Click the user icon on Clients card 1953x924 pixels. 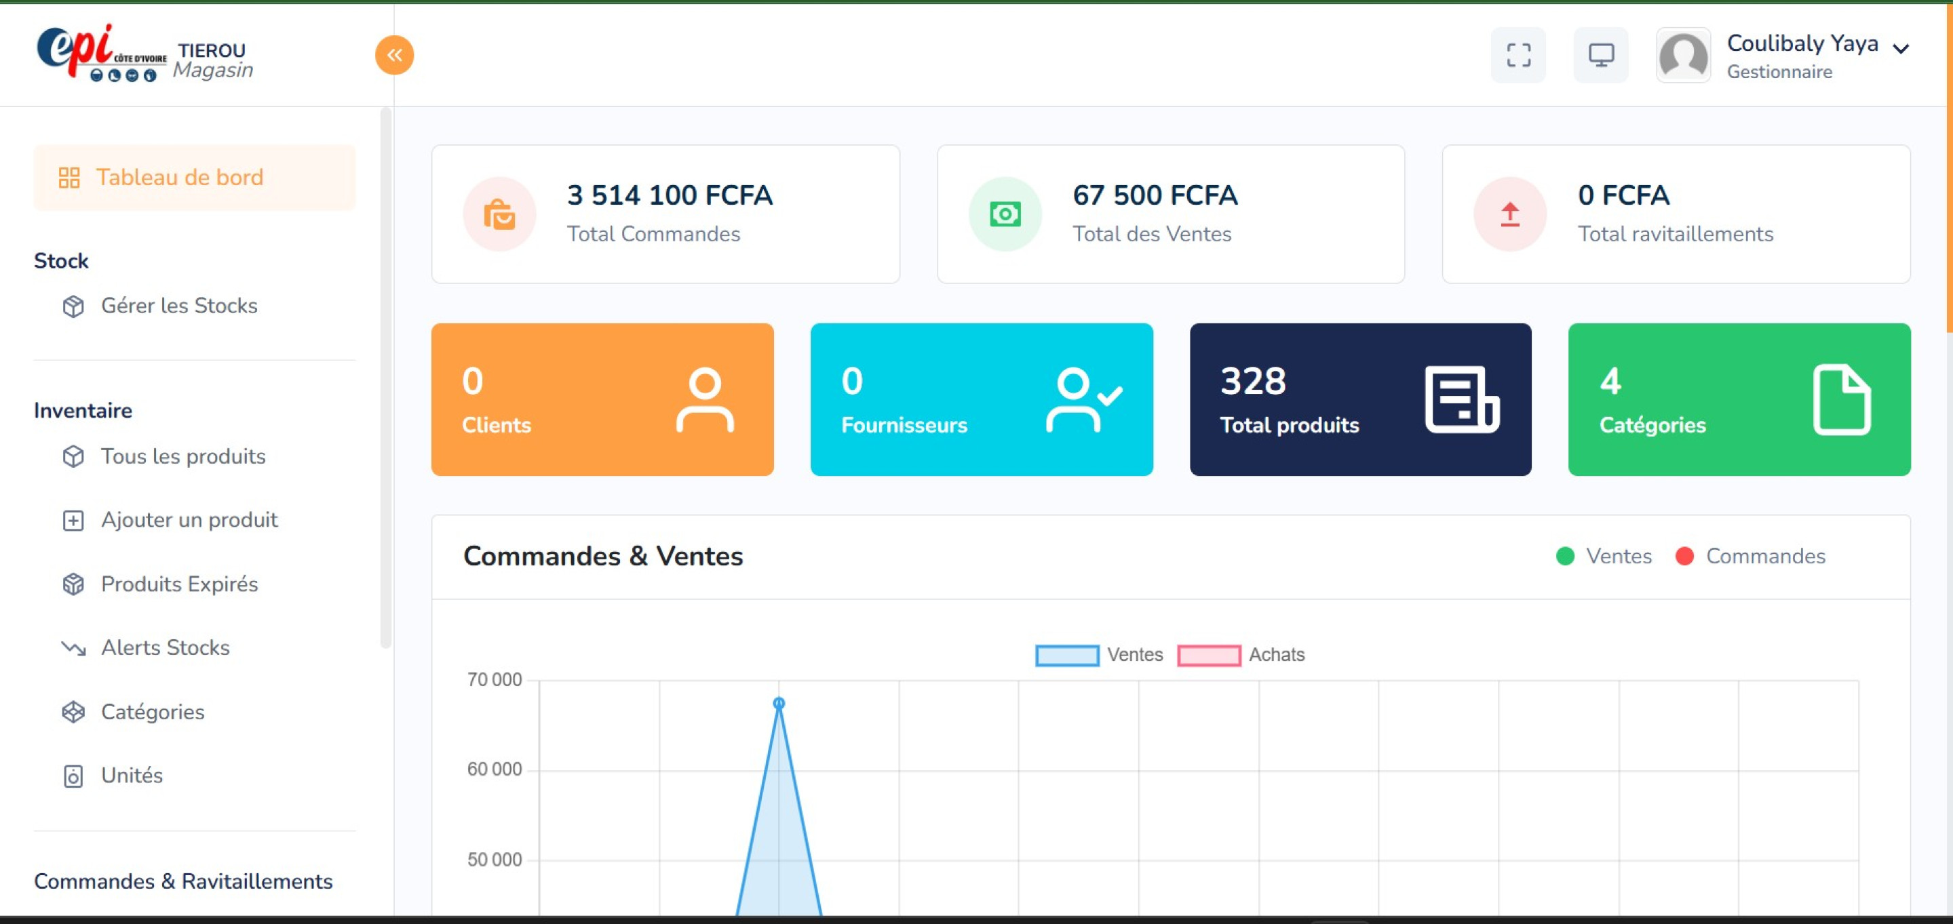(x=704, y=399)
